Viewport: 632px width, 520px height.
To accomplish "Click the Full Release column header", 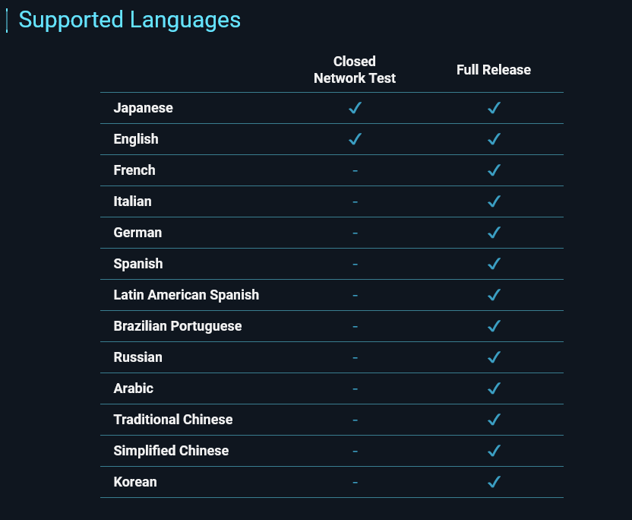I will 494,70.
